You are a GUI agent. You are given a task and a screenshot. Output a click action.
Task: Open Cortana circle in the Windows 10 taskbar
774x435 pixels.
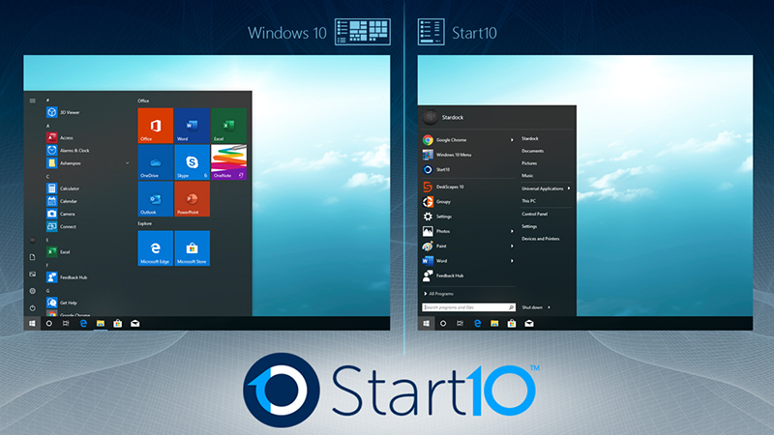(x=49, y=324)
